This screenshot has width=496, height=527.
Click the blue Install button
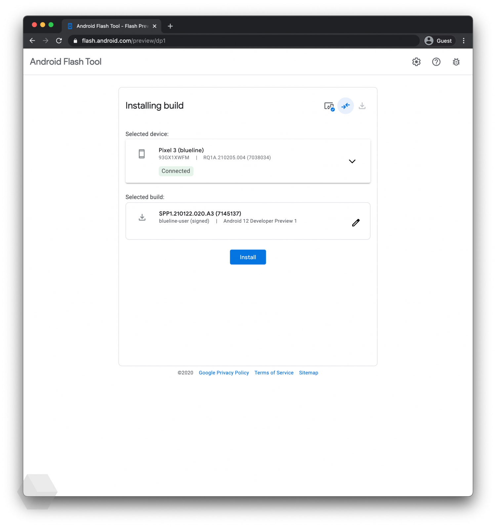248,257
